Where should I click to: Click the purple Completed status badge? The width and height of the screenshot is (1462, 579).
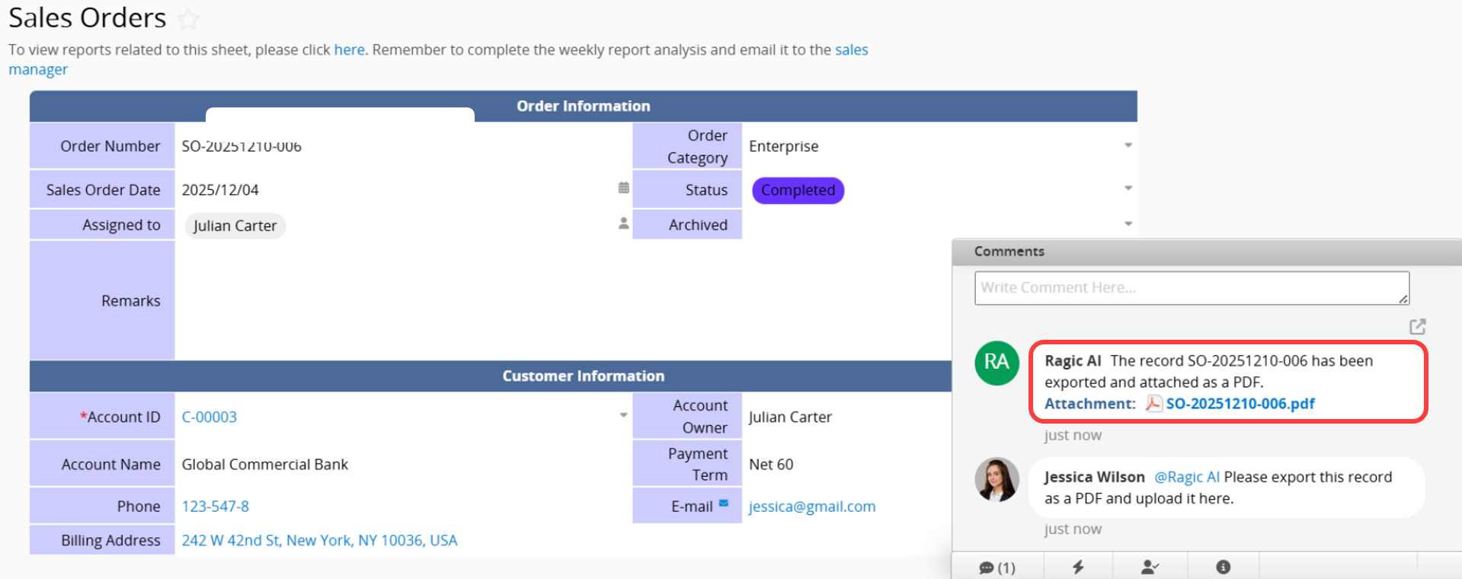tap(798, 190)
